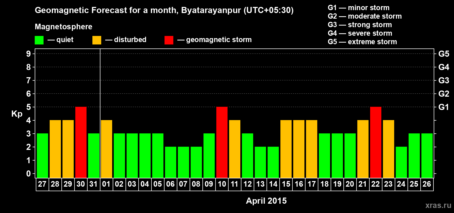
Task: Click the date label 12
Action: click(248, 184)
